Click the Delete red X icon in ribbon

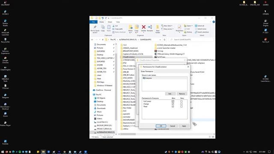[143, 27]
